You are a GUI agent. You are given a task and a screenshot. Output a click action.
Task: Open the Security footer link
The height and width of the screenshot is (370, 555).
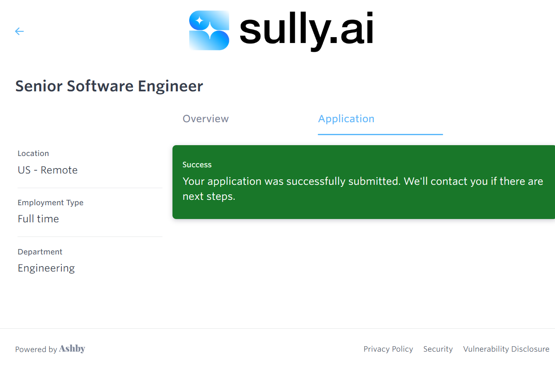click(438, 349)
